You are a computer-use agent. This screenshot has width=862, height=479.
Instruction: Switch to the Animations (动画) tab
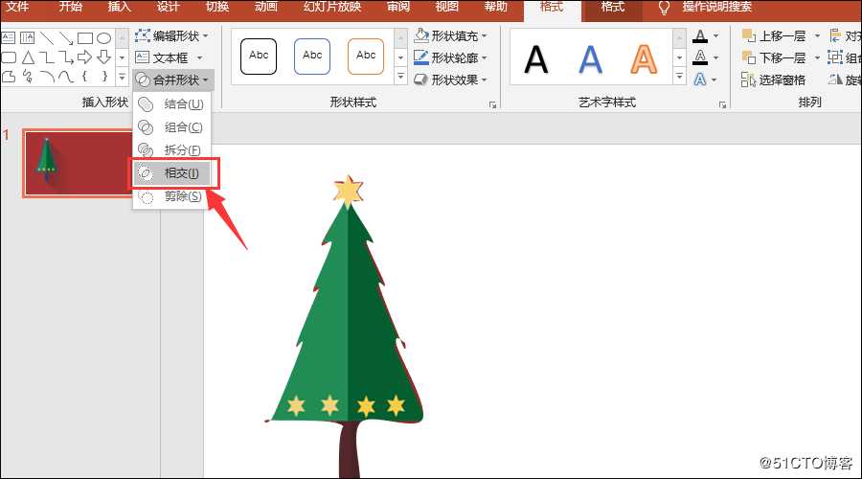[266, 7]
